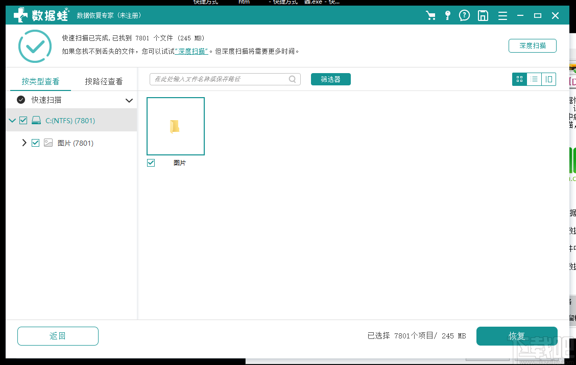Click the picture type icon beside 图片 (7801)
The width and height of the screenshot is (576, 365).
point(48,143)
